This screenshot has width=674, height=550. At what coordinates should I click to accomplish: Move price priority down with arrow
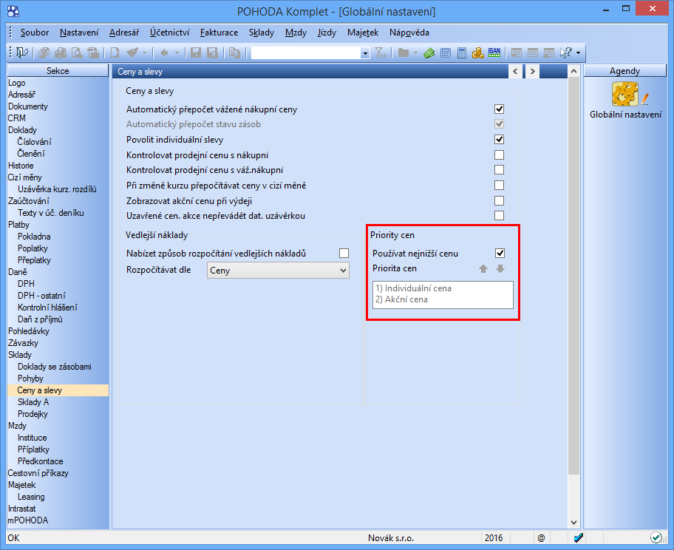point(500,269)
